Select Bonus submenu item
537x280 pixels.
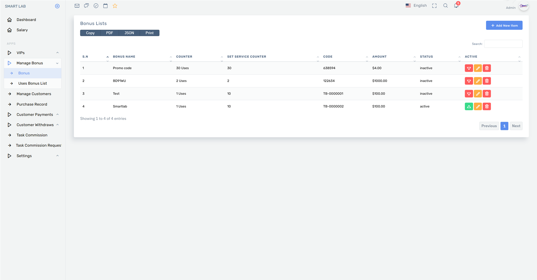point(32,73)
